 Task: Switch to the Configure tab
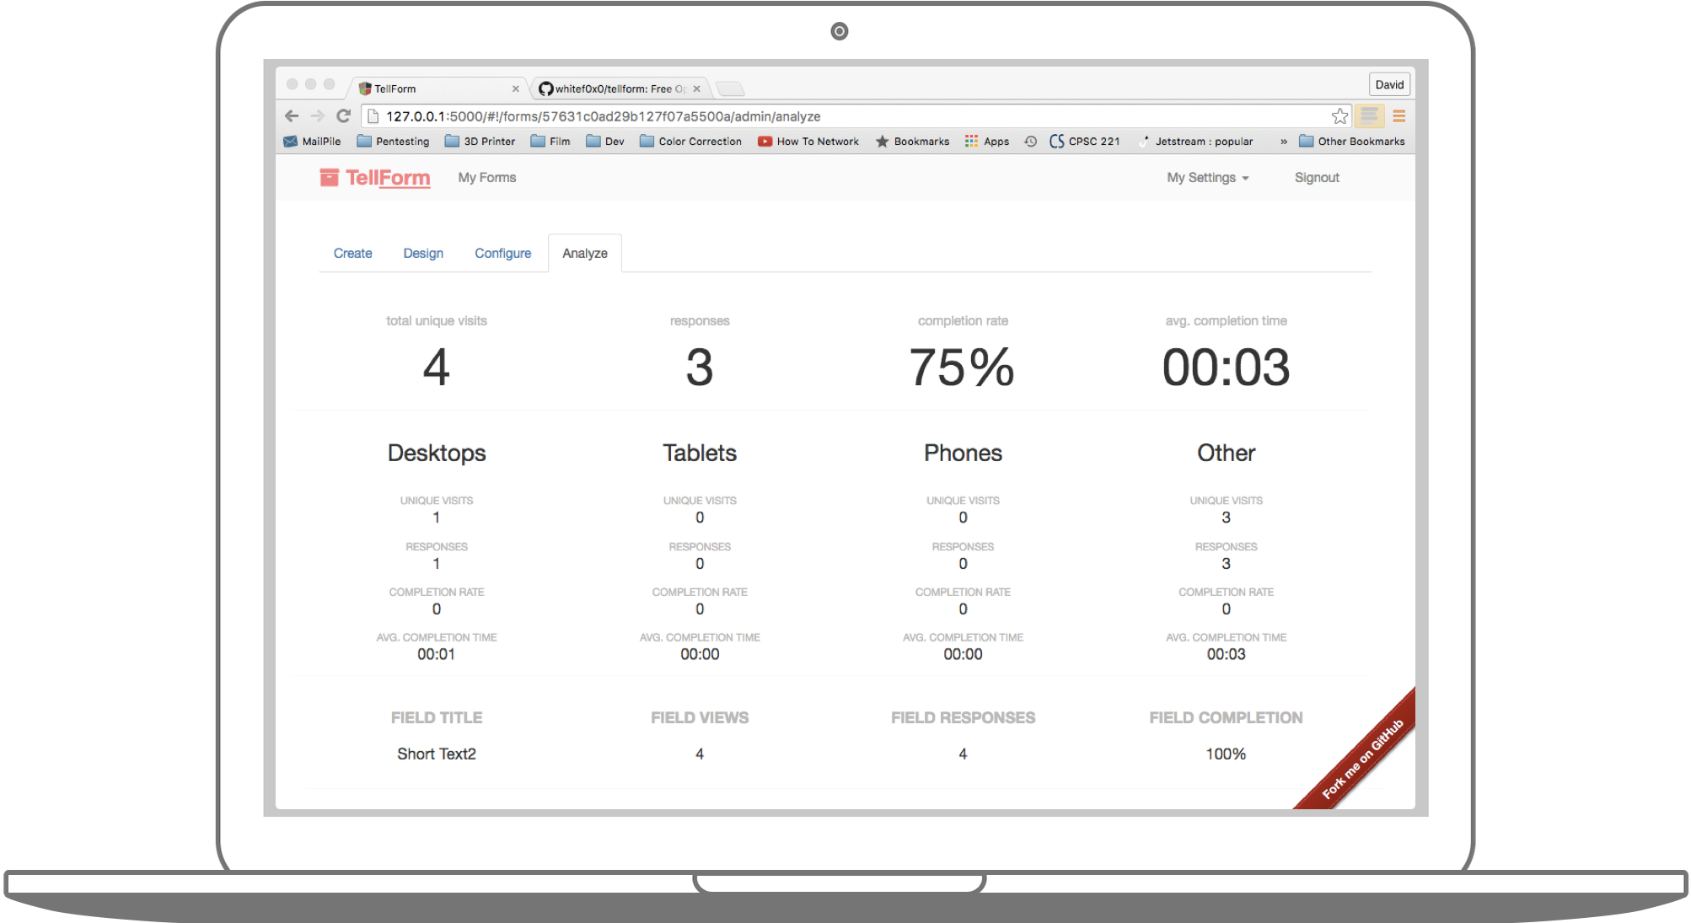click(x=502, y=254)
